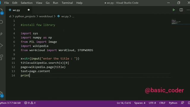Click the '#install few library' comment

coord(38,25)
